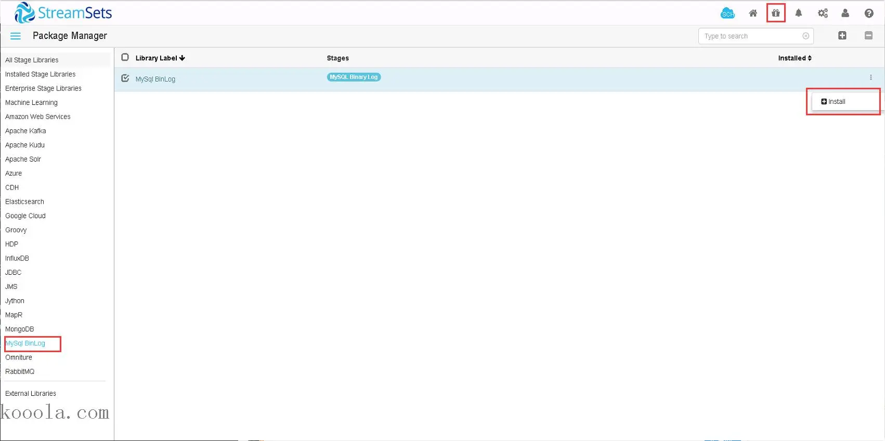Choose Install from the popup menu
Image resolution: width=885 pixels, height=441 pixels.
[x=833, y=102]
